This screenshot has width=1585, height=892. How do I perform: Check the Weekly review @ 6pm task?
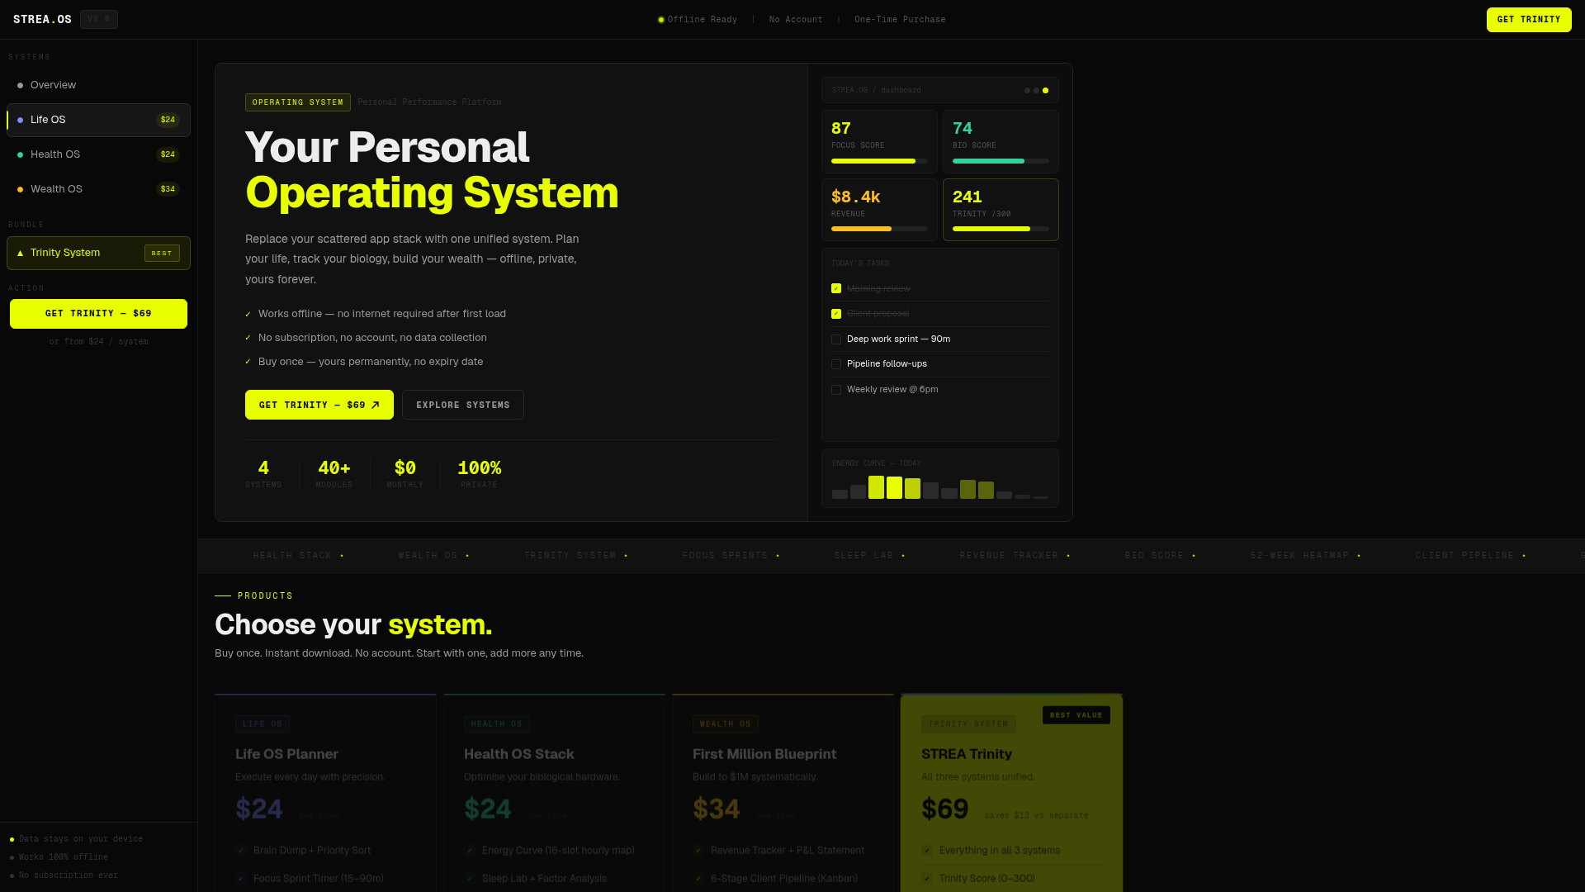(x=836, y=390)
